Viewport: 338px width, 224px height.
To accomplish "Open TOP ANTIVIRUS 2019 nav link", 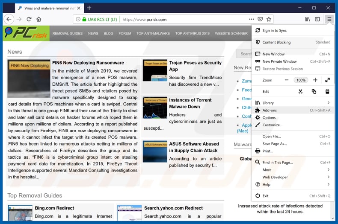I will click(192, 34).
